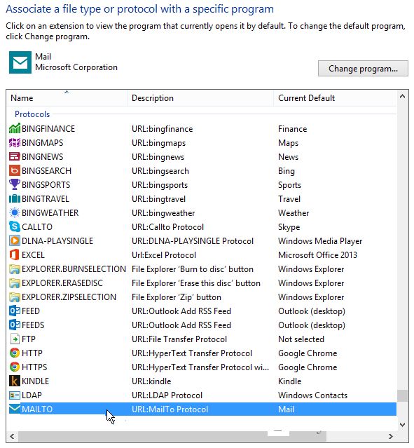This screenshot has height=448, width=414.
Task: Collapse the Protocols group header
Action: (x=32, y=114)
